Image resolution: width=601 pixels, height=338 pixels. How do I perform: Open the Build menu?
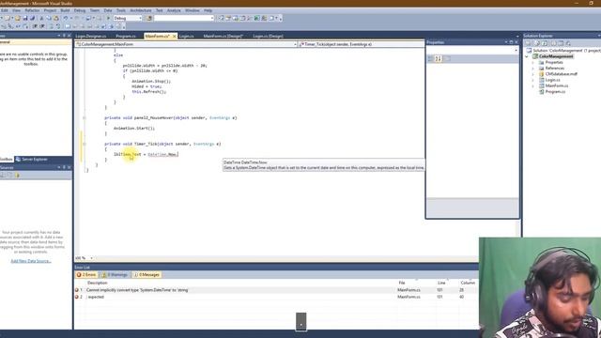(x=65, y=10)
